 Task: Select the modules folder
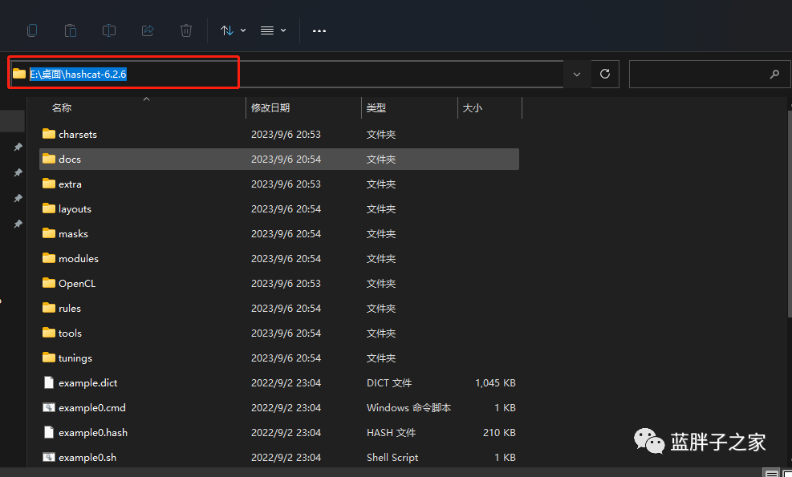(278, 258)
